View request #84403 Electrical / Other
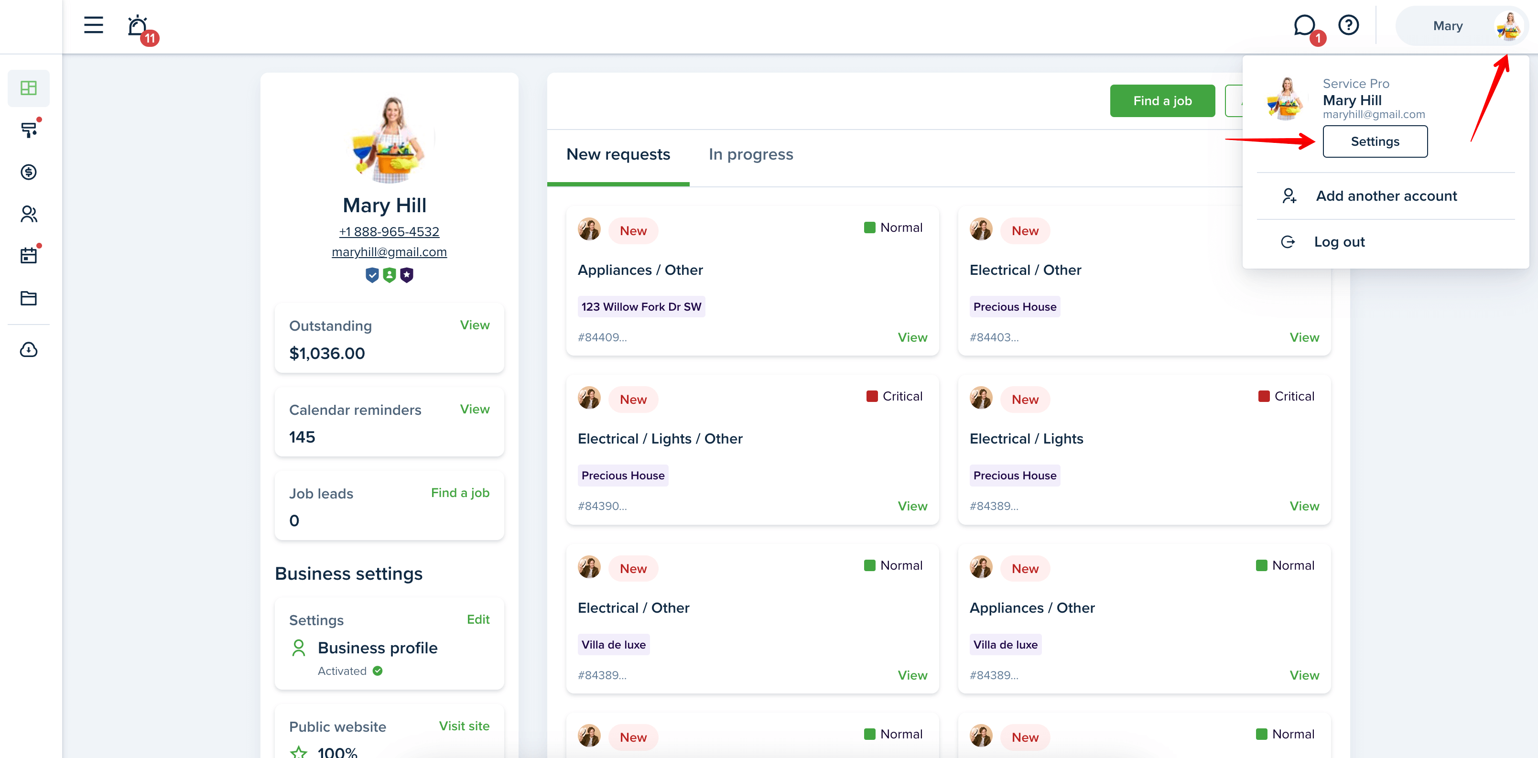This screenshot has height=758, width=1538. click(x=1304, y=337)
